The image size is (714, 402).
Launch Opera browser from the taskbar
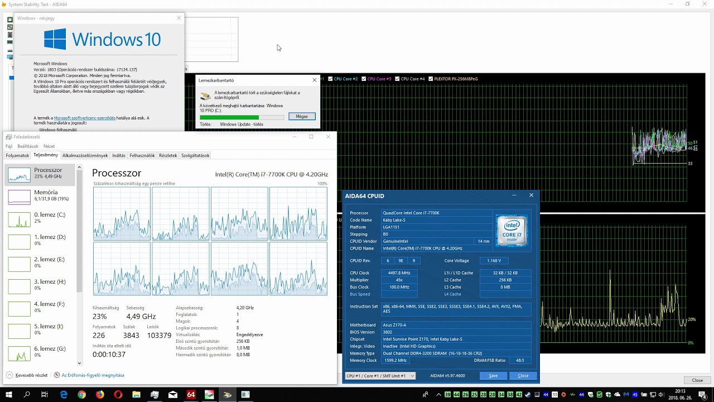(118, 394)
